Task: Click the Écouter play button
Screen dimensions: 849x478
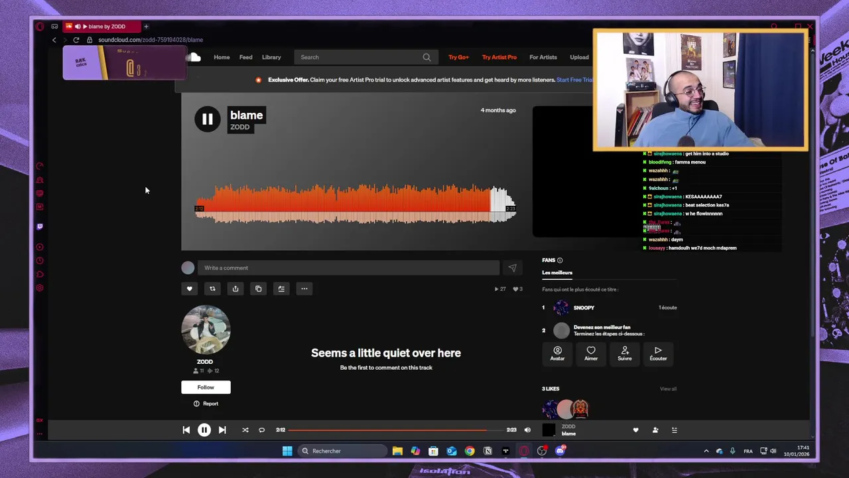Action: [x=658, y=354]
